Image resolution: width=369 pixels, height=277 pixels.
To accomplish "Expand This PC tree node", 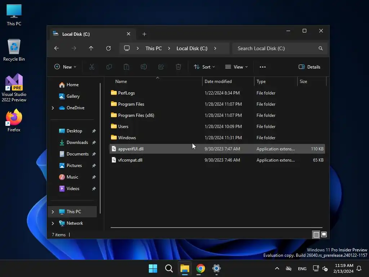I will [53, 212].
